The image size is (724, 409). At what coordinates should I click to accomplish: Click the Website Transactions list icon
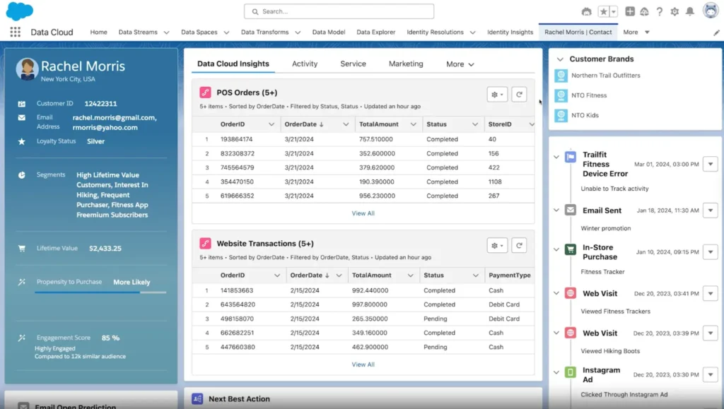pyautogui.click(x=206, y=243)
